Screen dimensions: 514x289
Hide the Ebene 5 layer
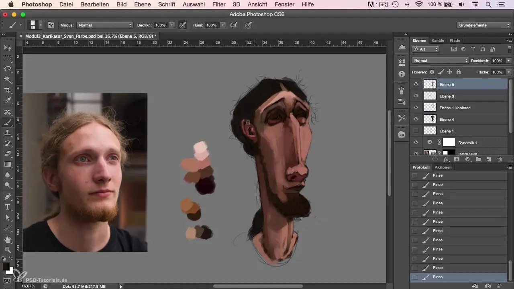(x=416, y=84)
